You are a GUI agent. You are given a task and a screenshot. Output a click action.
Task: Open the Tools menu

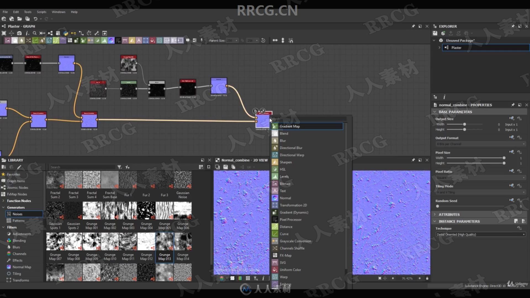28,12
